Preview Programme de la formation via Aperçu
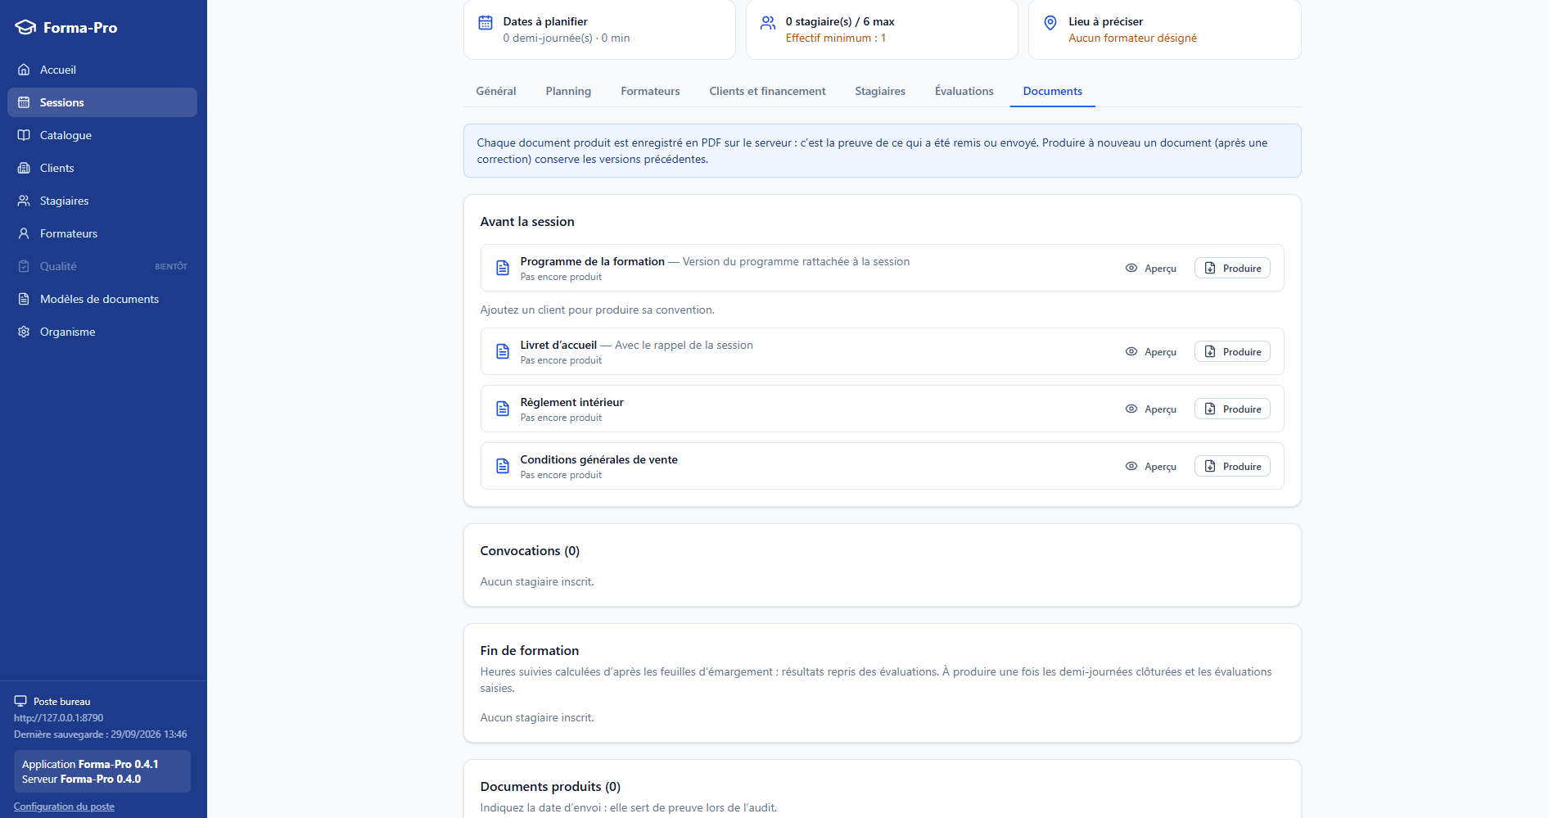 pos(1151,268)
